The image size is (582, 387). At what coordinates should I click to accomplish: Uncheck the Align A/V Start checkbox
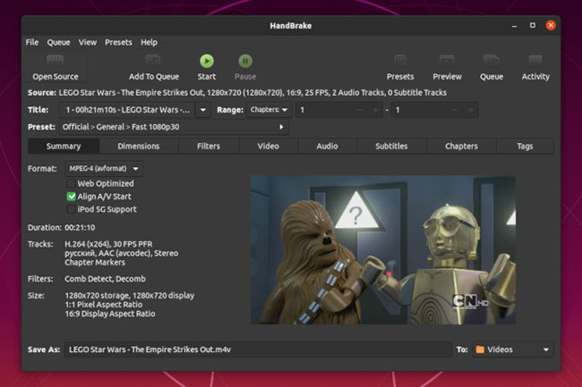point(72,196)
